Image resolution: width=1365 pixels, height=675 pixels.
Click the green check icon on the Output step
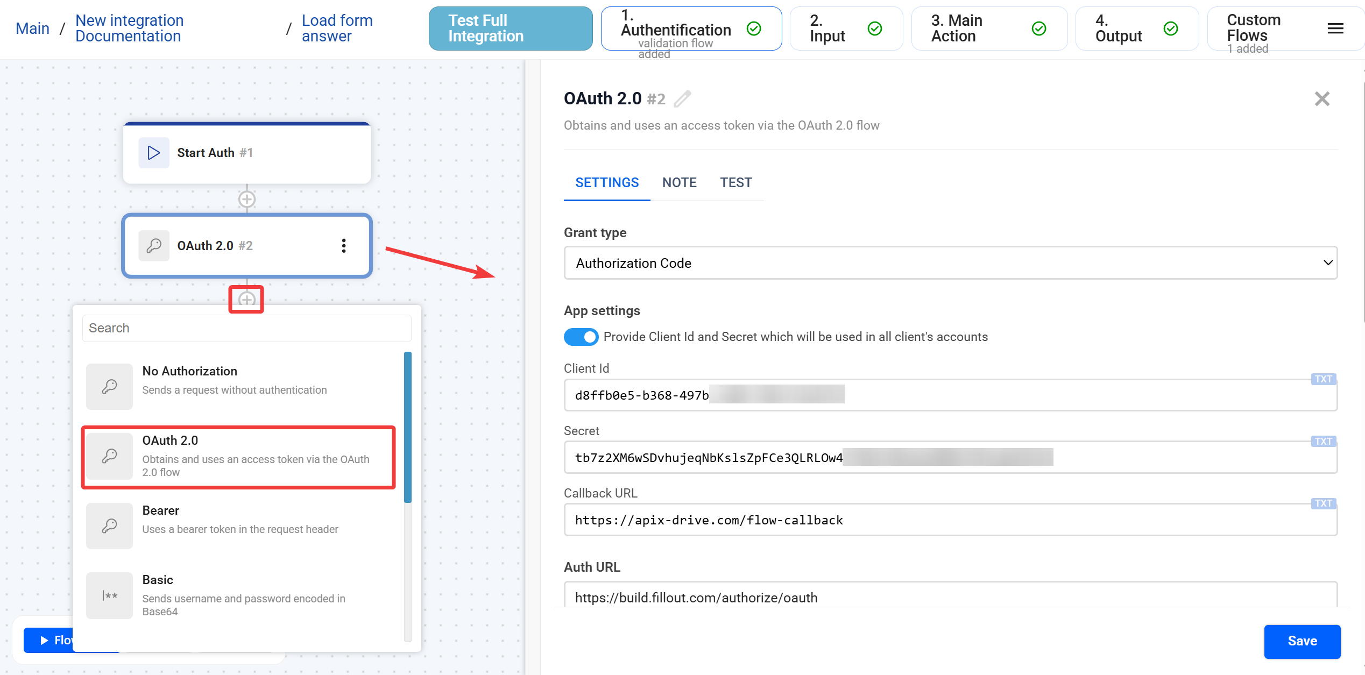coord(1171,29)
